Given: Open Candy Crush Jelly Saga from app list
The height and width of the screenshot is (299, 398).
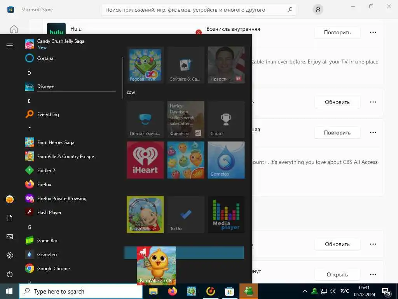Looking at the screenshot, I should coord(70,44).
